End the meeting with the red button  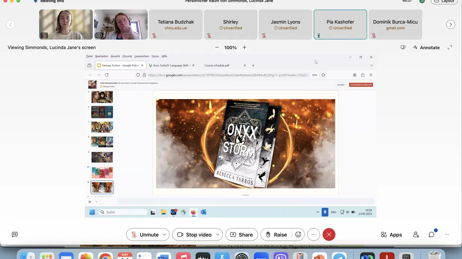tap(329, 235)
